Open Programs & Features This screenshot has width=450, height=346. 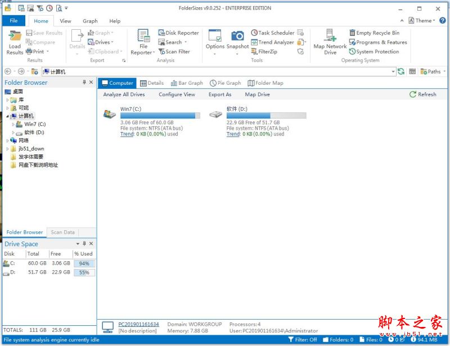point(378,42)
